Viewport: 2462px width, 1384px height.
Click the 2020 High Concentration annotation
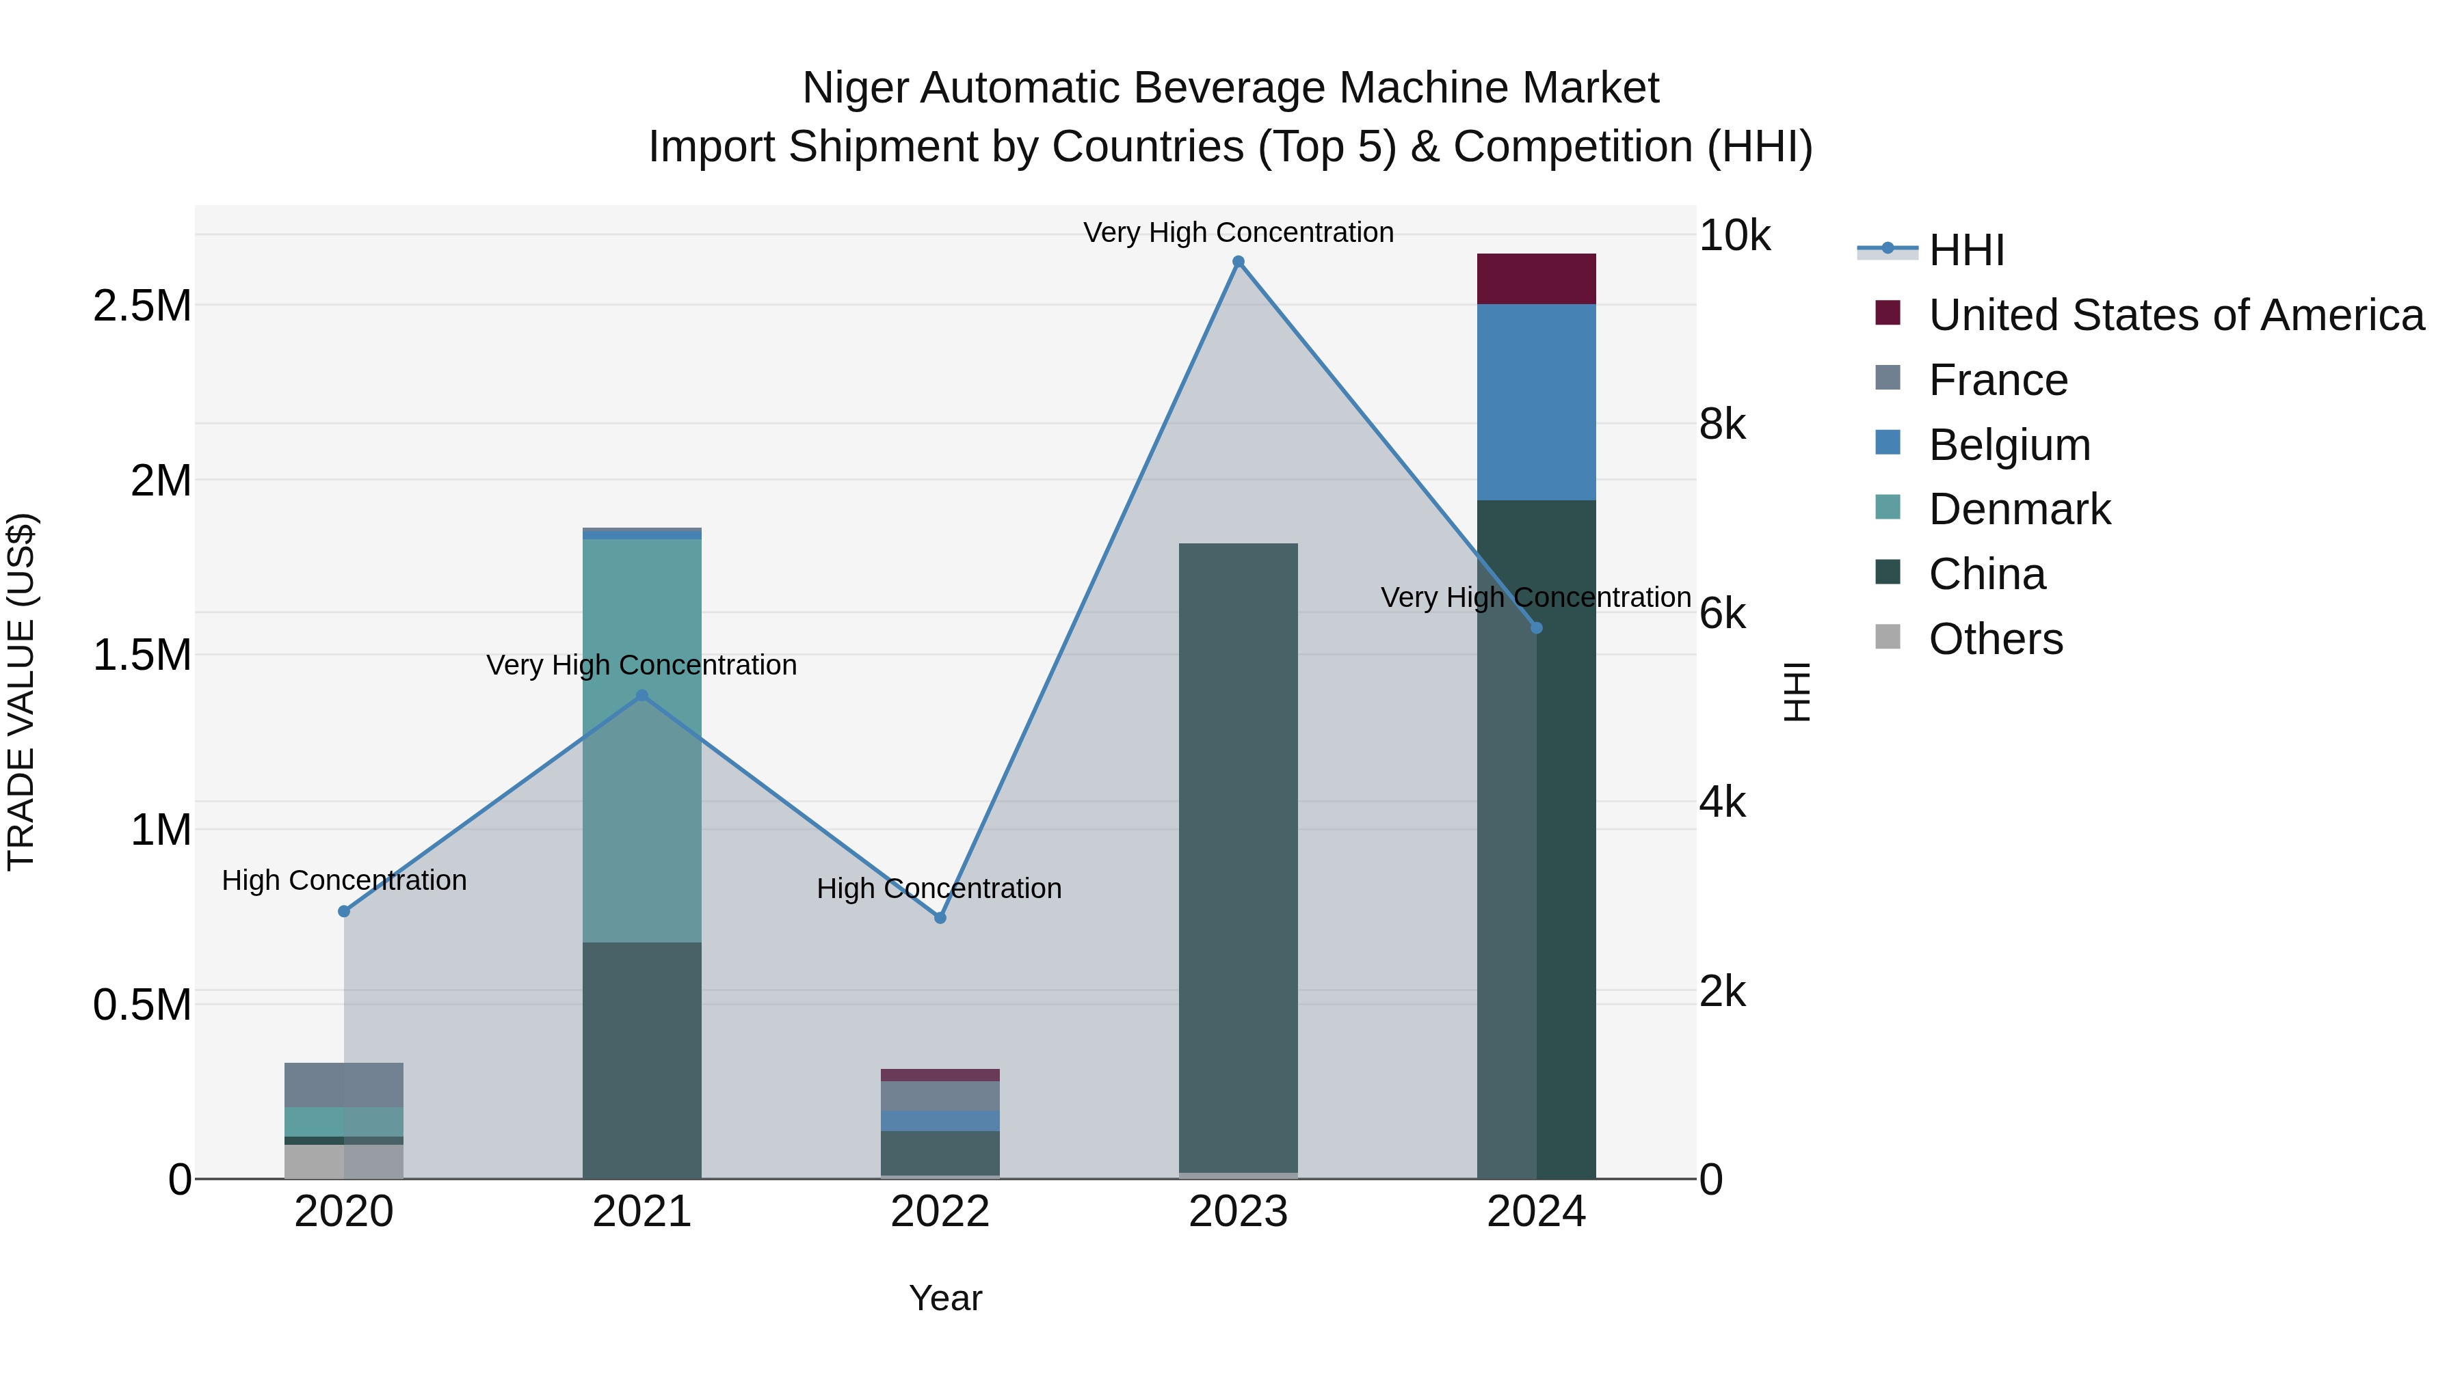344,880
